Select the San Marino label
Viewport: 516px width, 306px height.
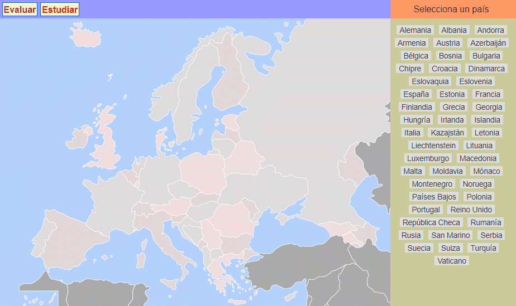450,235
